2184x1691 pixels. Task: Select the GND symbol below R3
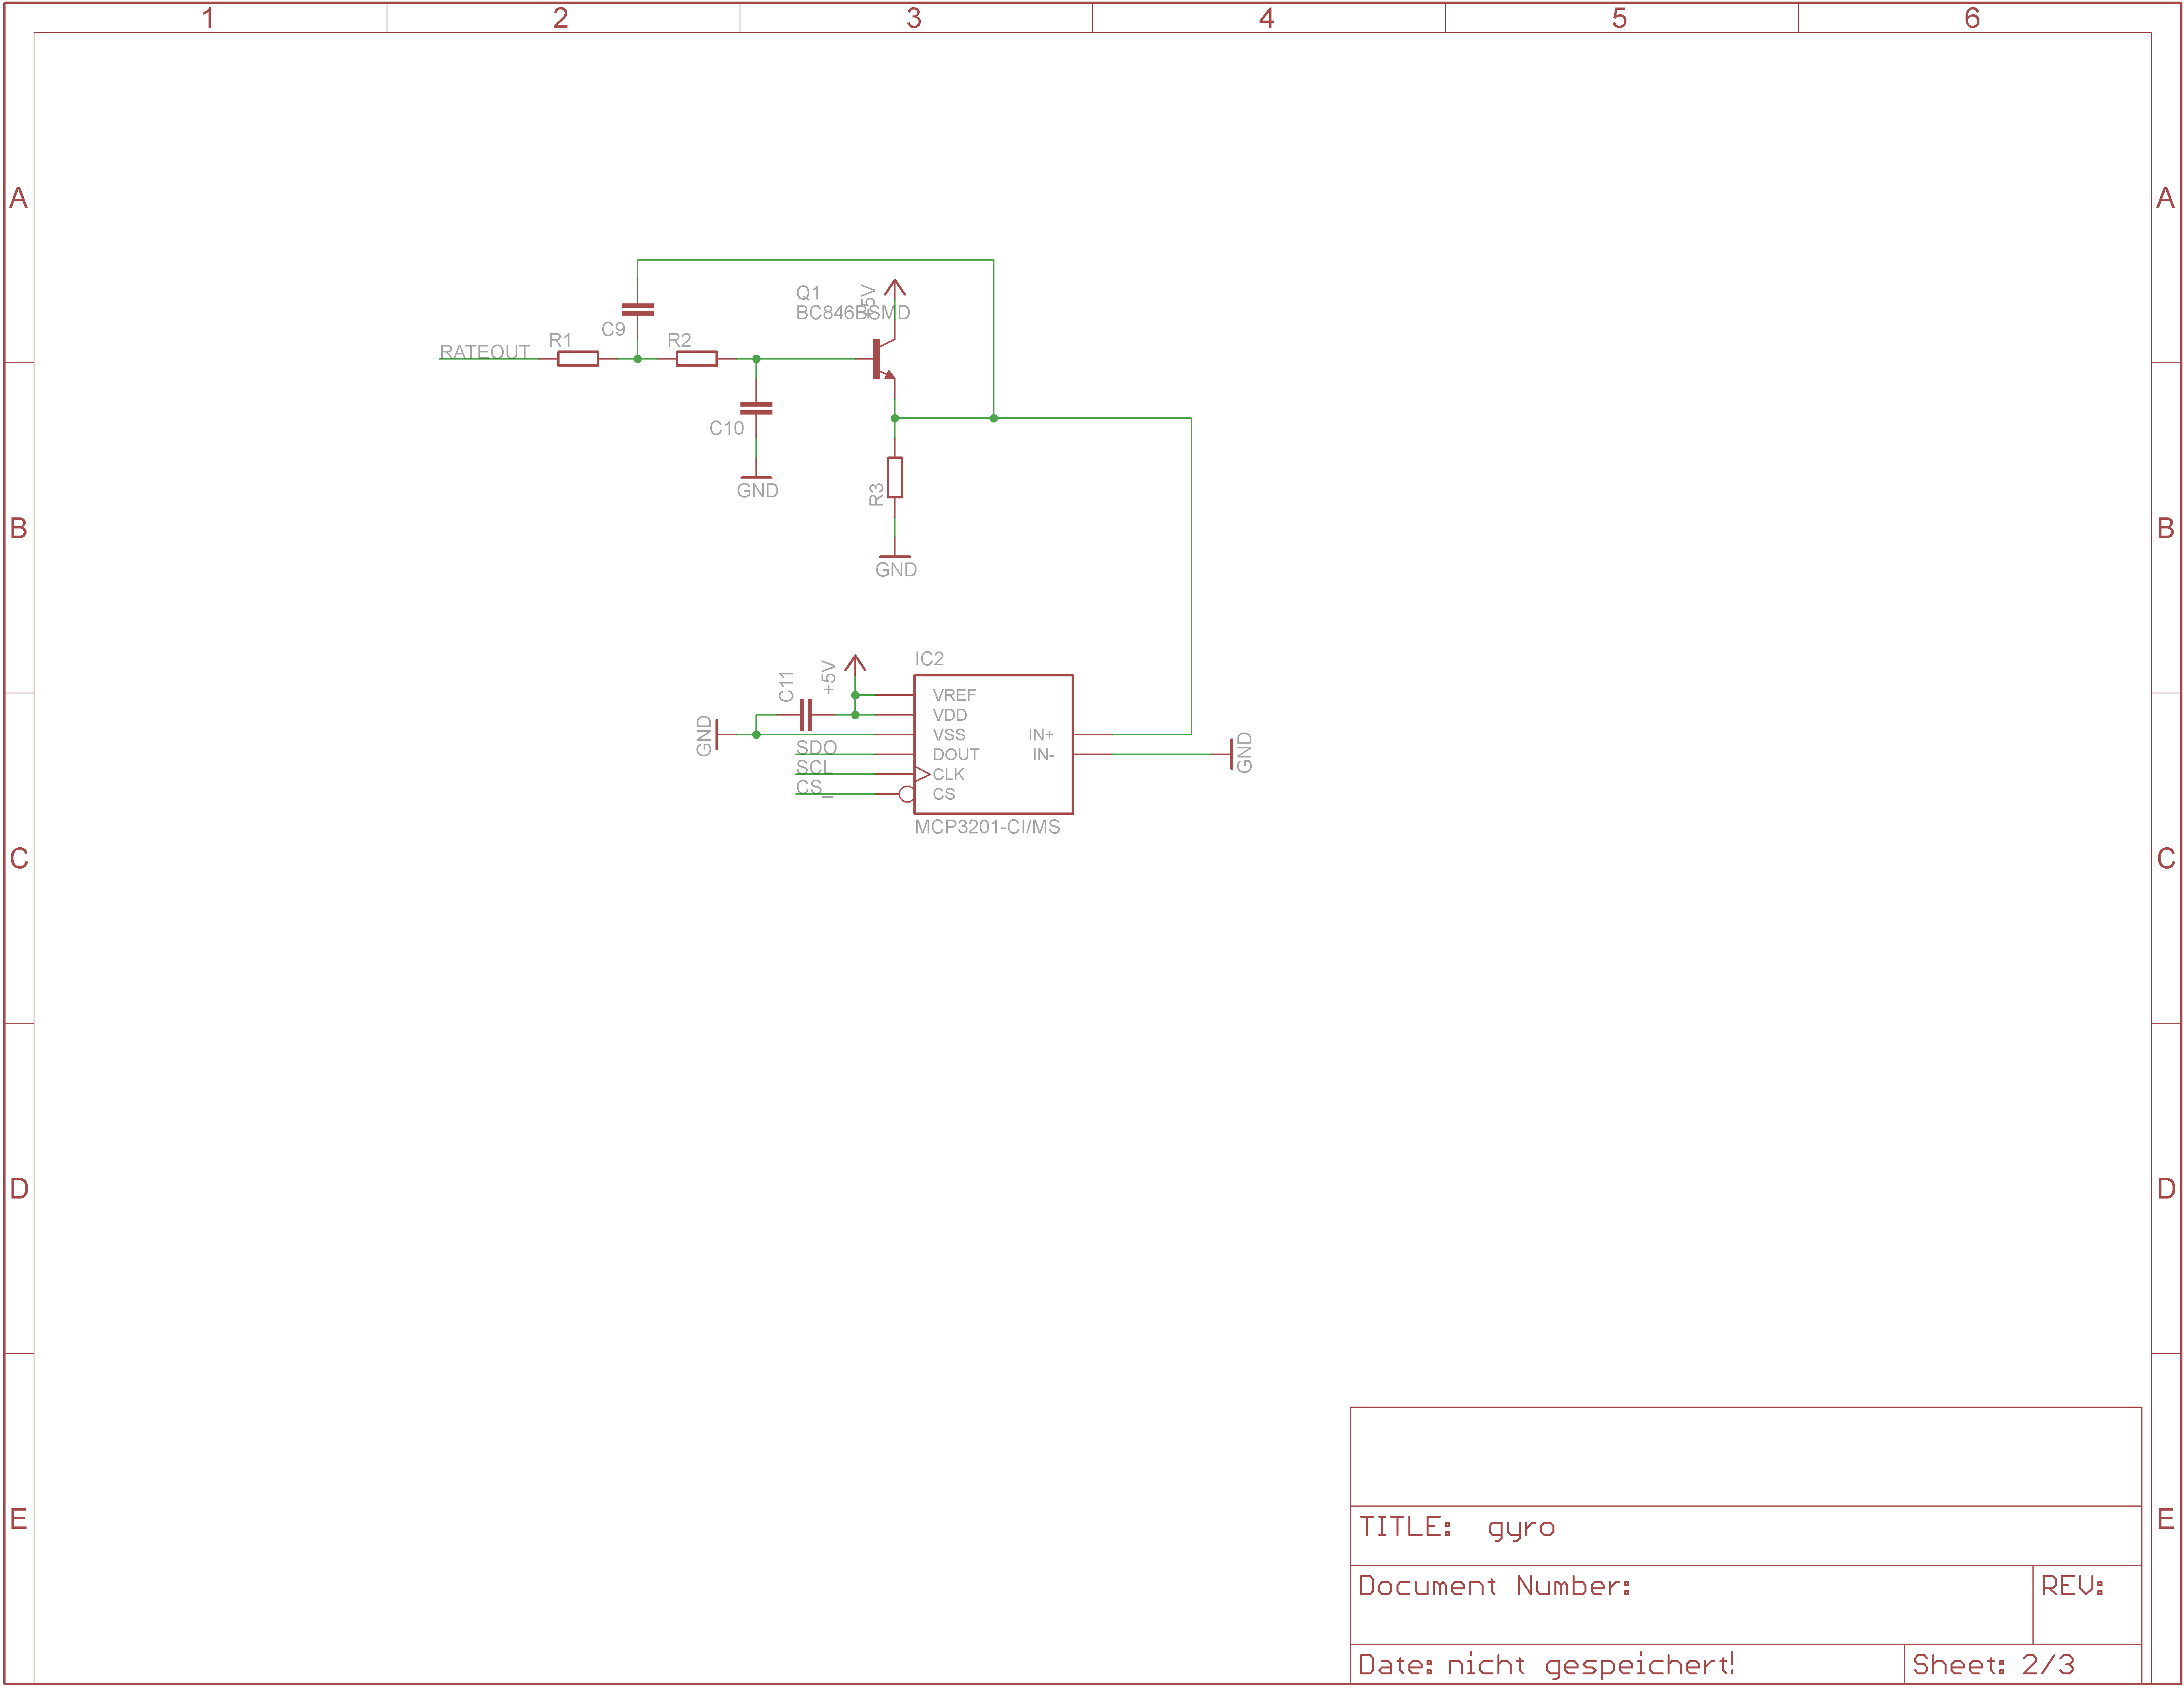[895, 557]
